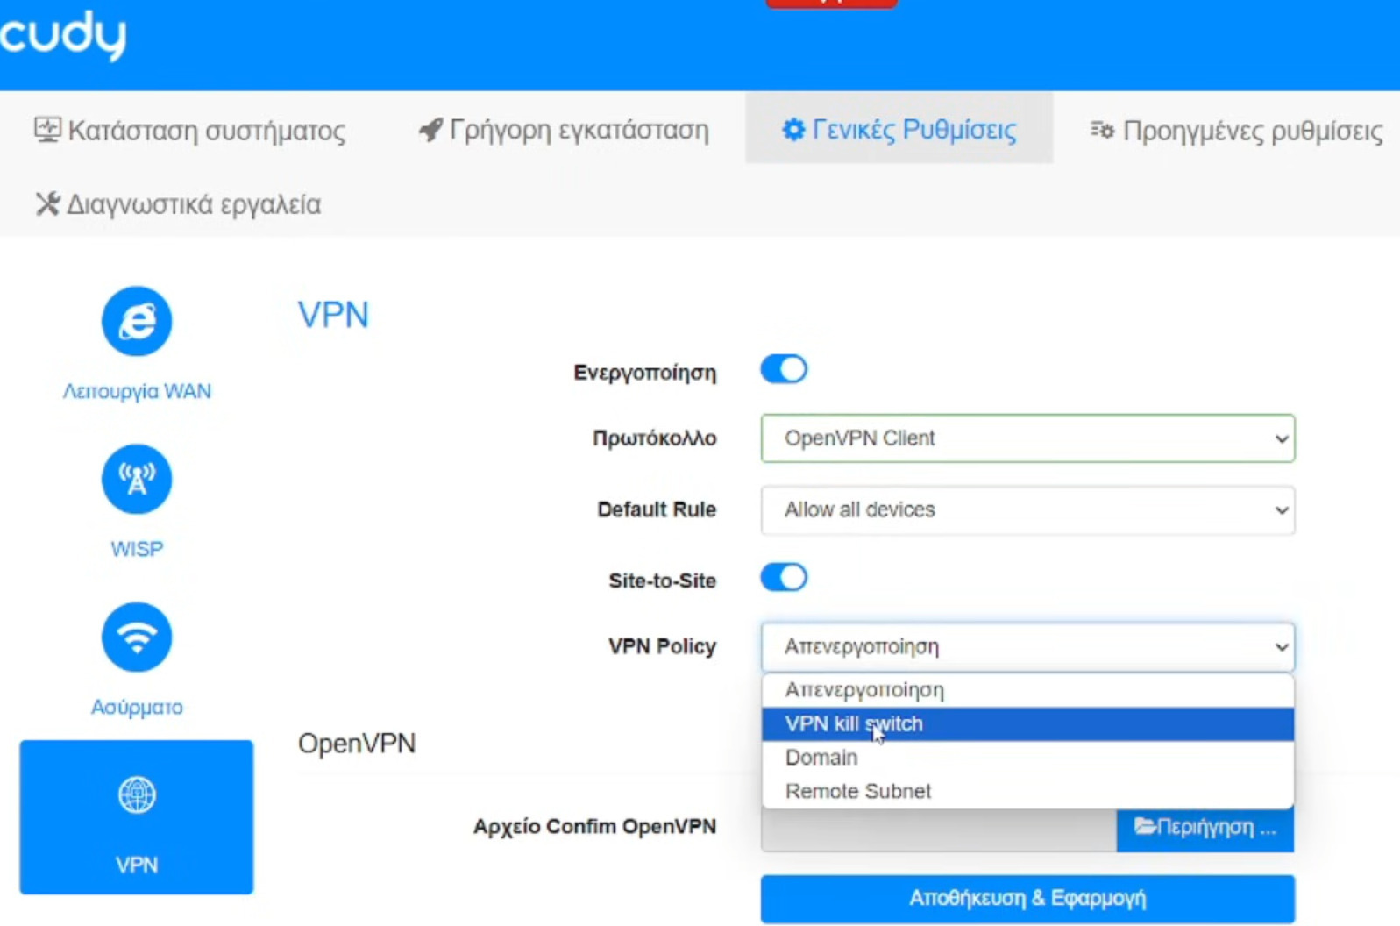Click the Περιήγηση browse button
The width and height of the screenshot is (1400, 926).
tap(1205, 828)
